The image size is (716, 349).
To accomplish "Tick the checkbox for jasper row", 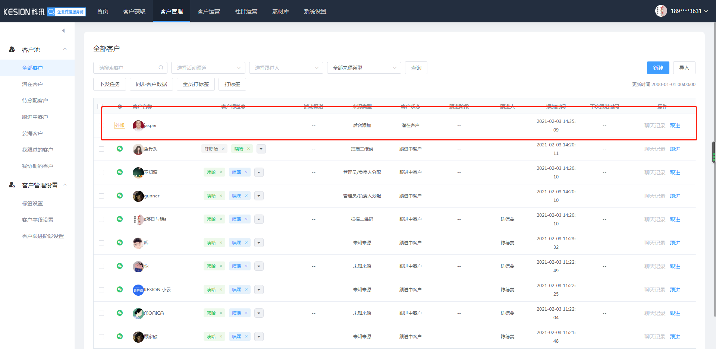I will (101, 126).
